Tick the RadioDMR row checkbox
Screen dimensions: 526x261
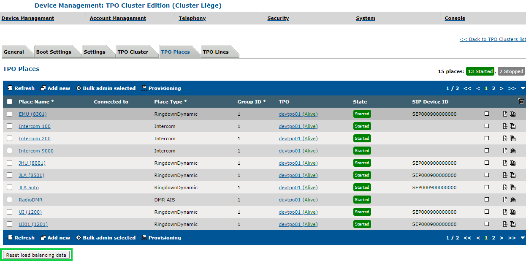click(9, 200)
